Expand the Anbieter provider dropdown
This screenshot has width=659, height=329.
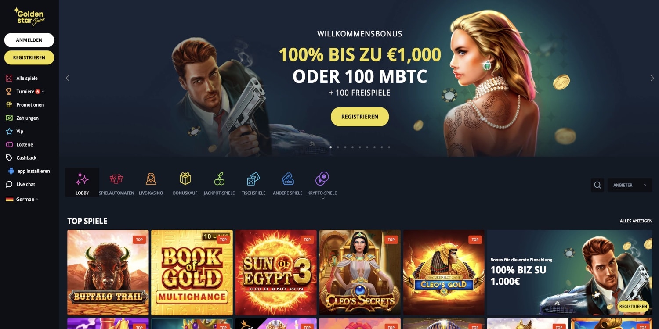(630, 185)
